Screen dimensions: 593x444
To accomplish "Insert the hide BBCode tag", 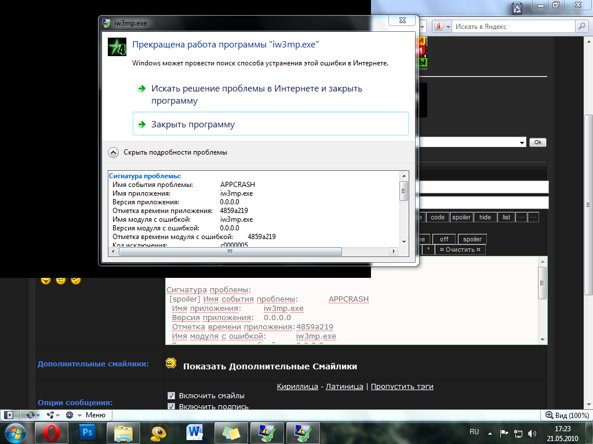I will tap(485, 217).
